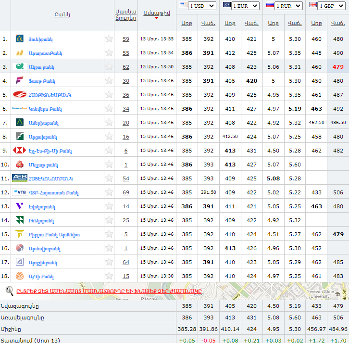349x343 pixels.
Task: Click the Artsakhbank logo in row 8
Action: click(x=20, y=136)
